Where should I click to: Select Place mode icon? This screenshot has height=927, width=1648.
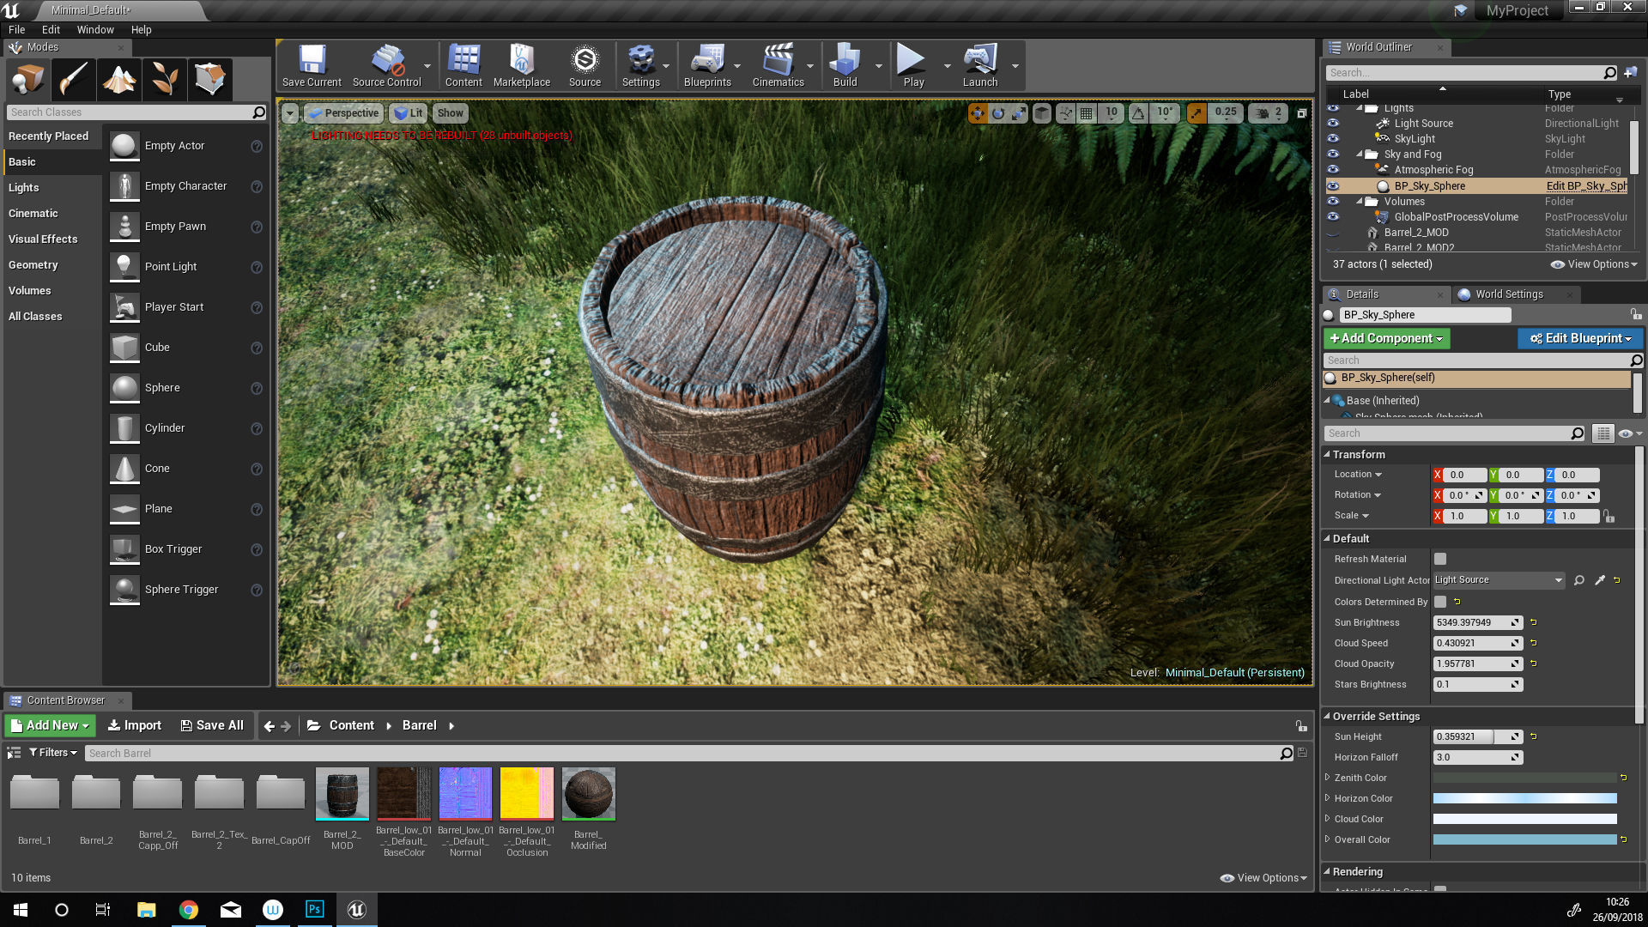tap(27, 79)
